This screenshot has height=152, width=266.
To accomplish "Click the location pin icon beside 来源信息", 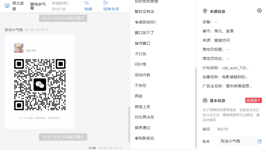I will tap(205, 11).
